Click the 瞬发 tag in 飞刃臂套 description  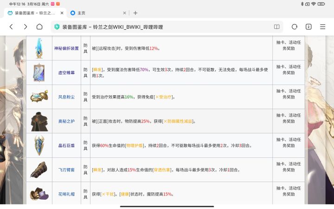pos(97,170)
